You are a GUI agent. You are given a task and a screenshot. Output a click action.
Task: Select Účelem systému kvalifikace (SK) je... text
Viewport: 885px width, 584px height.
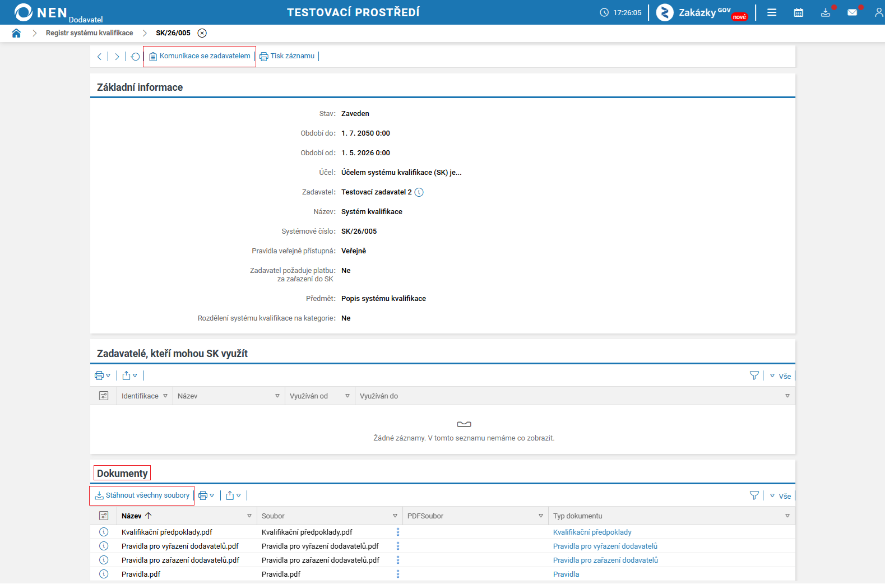tap(401, 173)
